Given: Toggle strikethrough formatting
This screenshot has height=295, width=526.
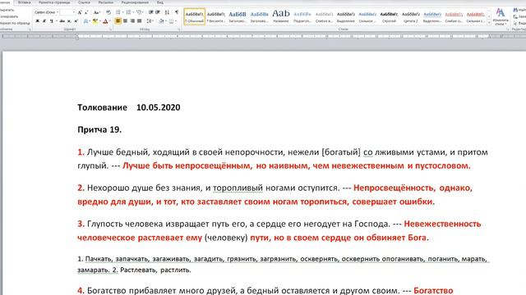Looking at the screenshot, I should [62, 21].
